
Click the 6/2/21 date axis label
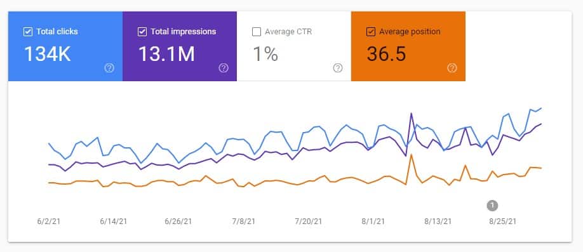point(49,222)
